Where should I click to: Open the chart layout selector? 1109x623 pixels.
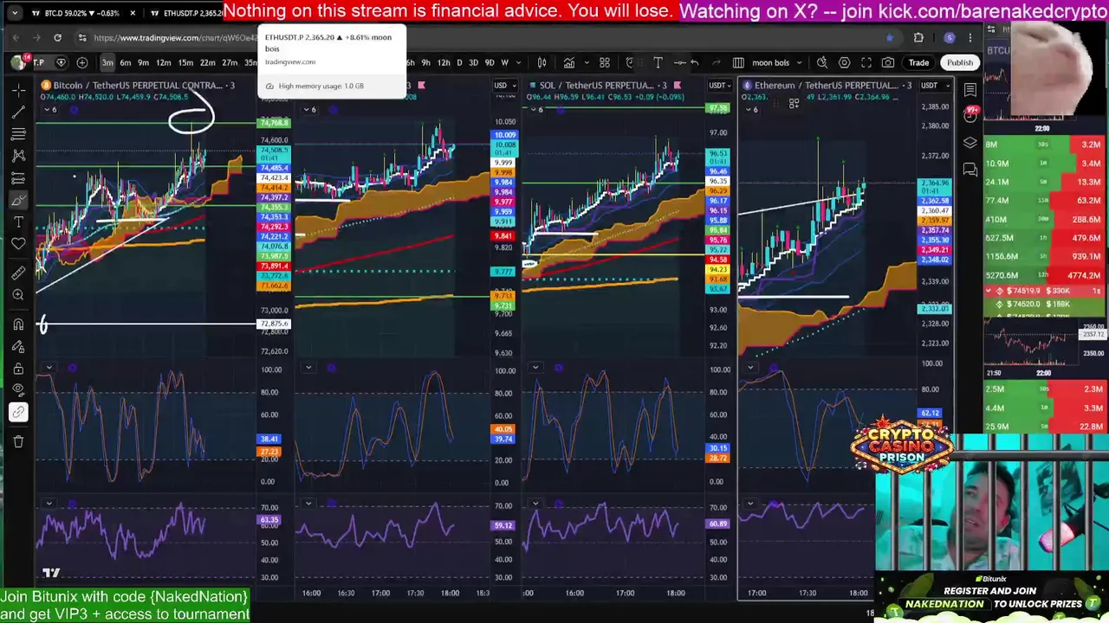[x=738, y=62]
